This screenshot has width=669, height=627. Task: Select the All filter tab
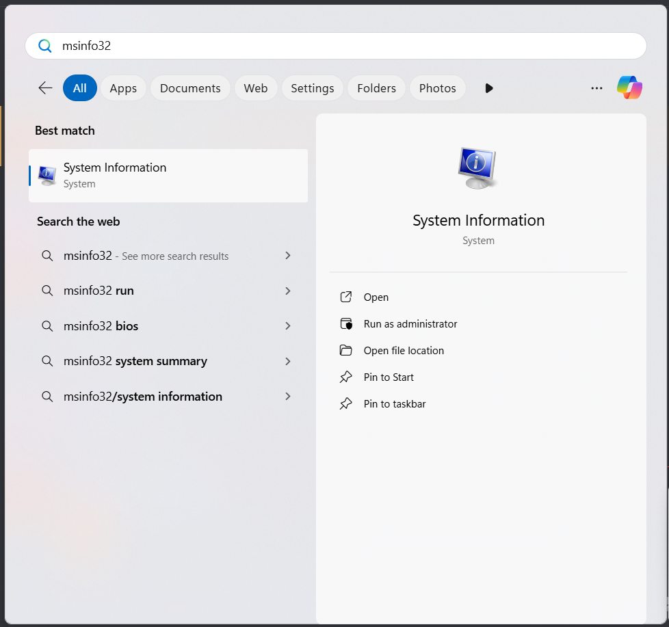80,88
